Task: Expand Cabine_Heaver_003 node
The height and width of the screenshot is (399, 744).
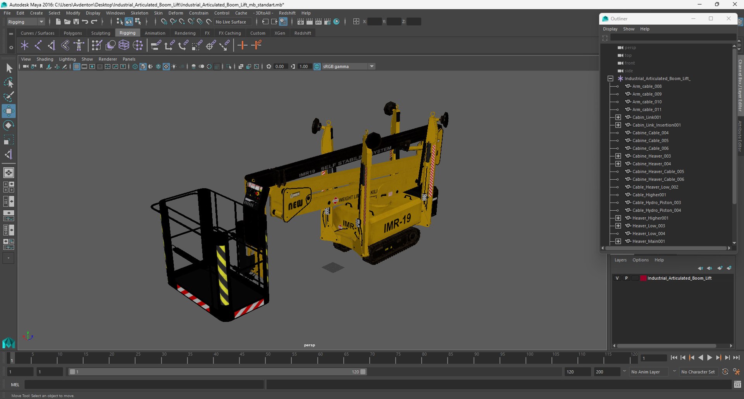Action: (x=618, y=156)
